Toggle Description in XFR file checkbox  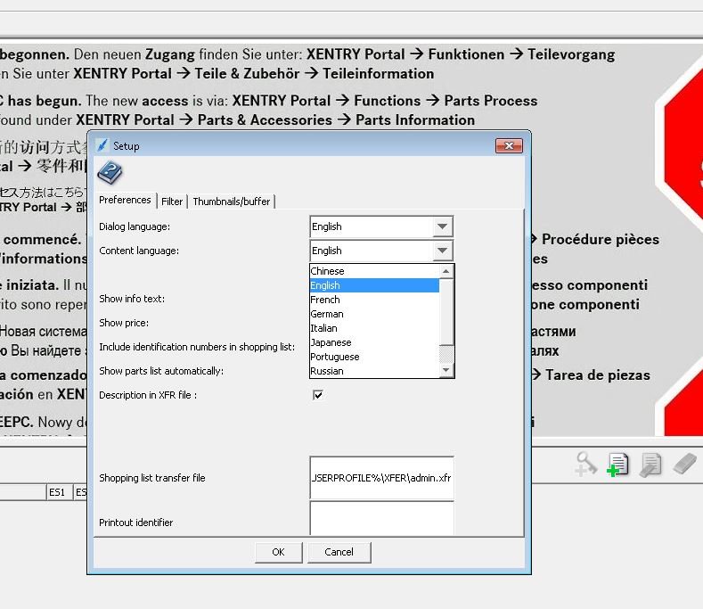click(318, 395)
